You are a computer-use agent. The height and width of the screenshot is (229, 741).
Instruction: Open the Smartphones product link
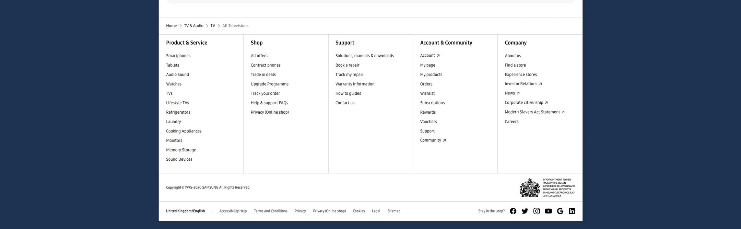tap(178, 56)
